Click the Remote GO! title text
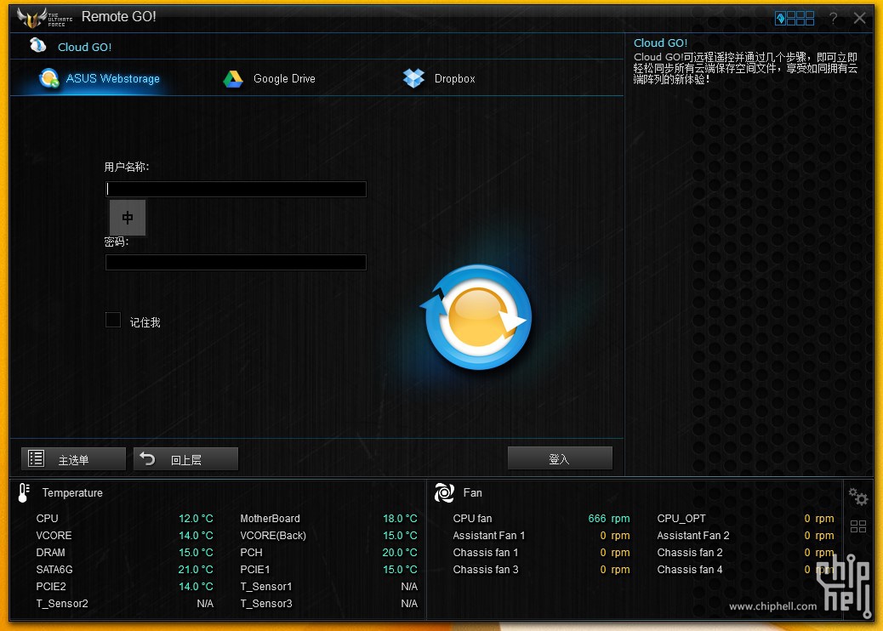The width and height of the screenshot is (883, 631). coord(119,17)
